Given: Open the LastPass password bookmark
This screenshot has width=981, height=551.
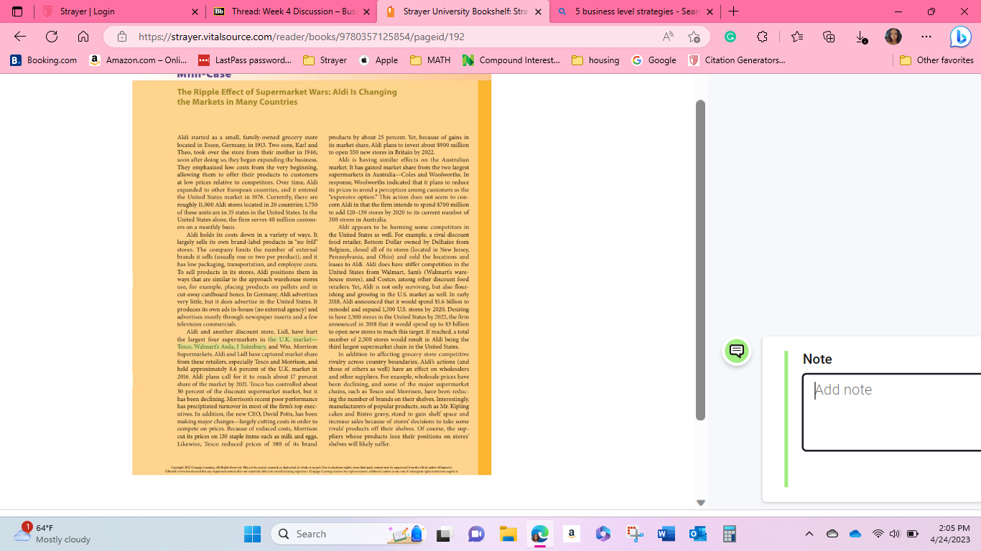Looking at the screenshot, I should (x=245, y=60).
